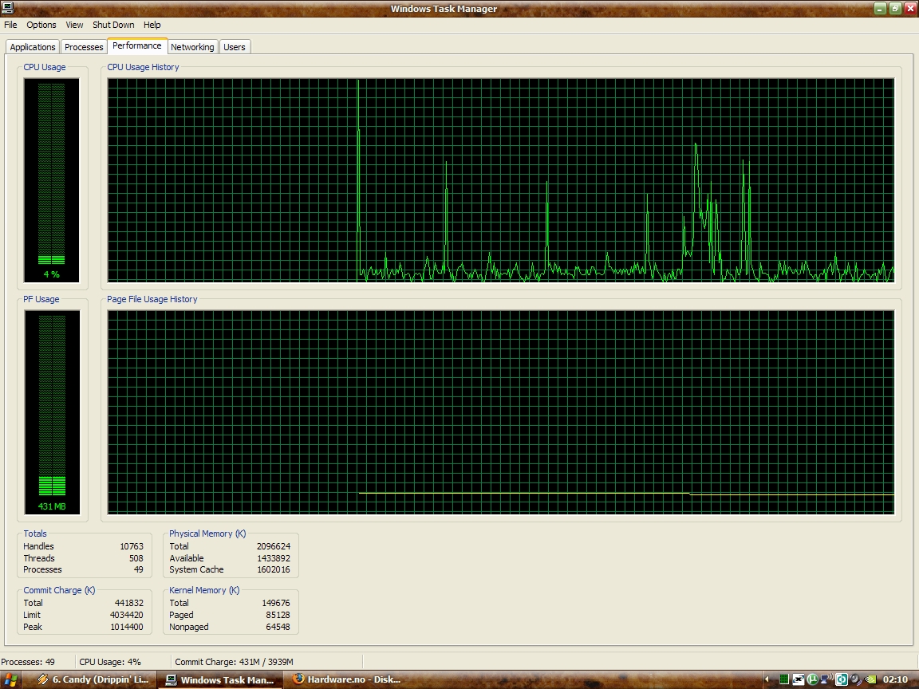Image resolution: width=919 pixels, height=689 pixels.
Task: Click the Windows Start button
Action: pyautogui.click(x=10, y=679)
